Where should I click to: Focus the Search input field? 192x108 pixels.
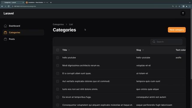166,42
